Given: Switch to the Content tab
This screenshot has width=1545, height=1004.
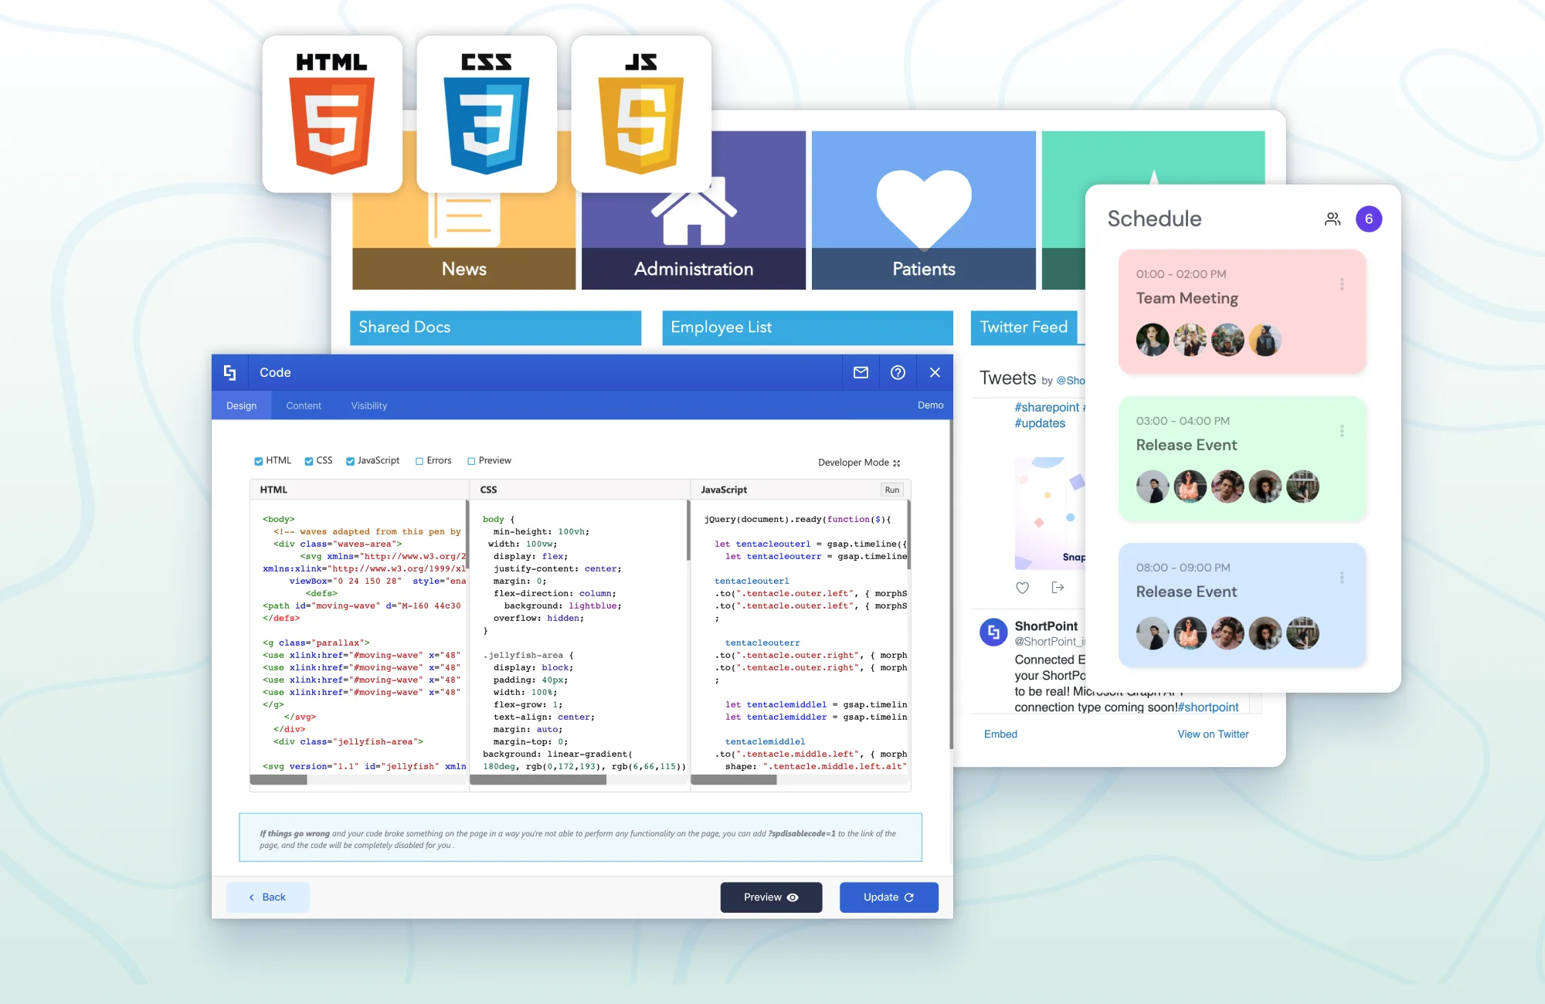Looking at the screenshot, I should (304, 405).
